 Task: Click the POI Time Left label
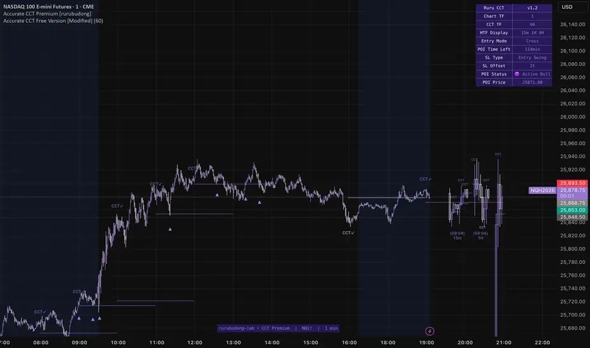pyautogui.click(x=494, y=49)
